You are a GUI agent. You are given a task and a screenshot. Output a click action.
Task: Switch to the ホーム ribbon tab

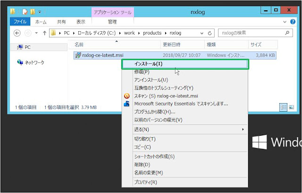(x=41, y=22)
